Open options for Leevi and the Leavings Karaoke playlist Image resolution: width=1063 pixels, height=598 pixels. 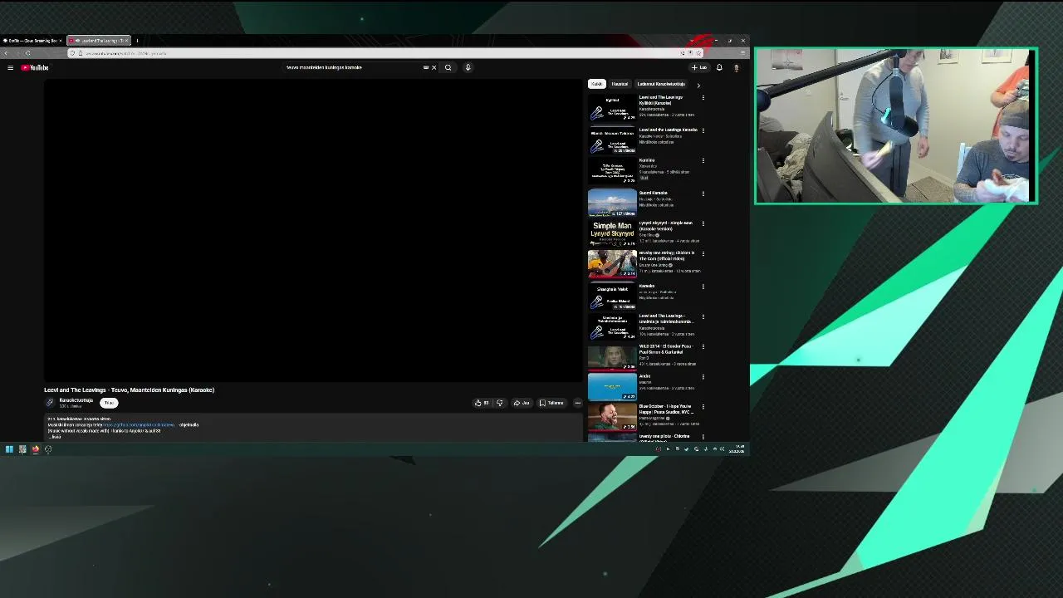703,130
